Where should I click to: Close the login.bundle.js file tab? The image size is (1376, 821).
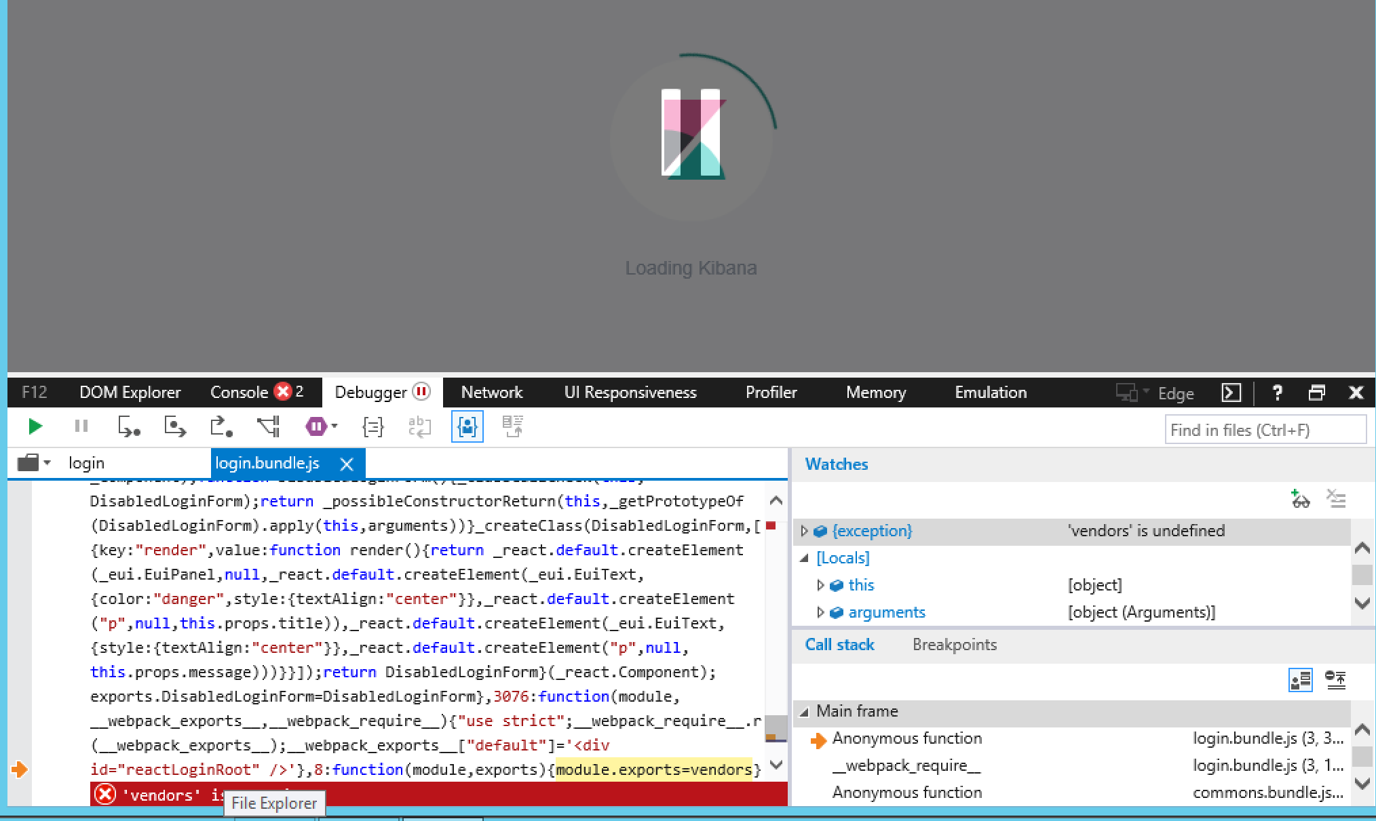347,464
